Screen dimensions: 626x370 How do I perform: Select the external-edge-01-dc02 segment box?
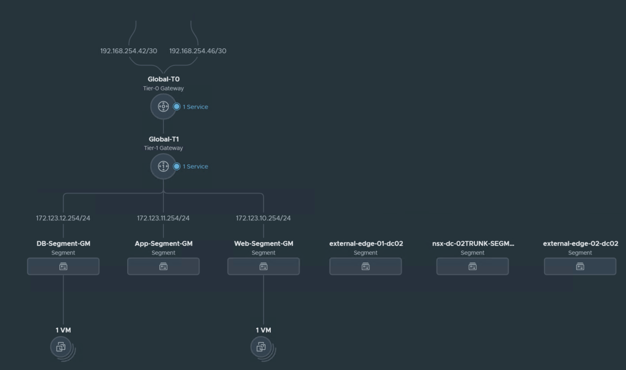[366, 266]
